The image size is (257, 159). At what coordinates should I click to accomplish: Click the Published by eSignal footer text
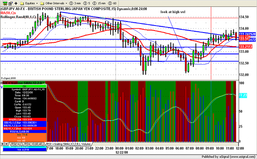pyautogui.click(x=229, y=157)
